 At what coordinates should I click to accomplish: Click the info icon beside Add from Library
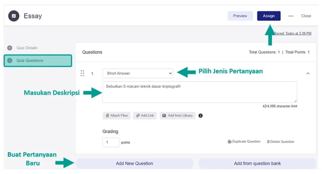coord(200,116)
